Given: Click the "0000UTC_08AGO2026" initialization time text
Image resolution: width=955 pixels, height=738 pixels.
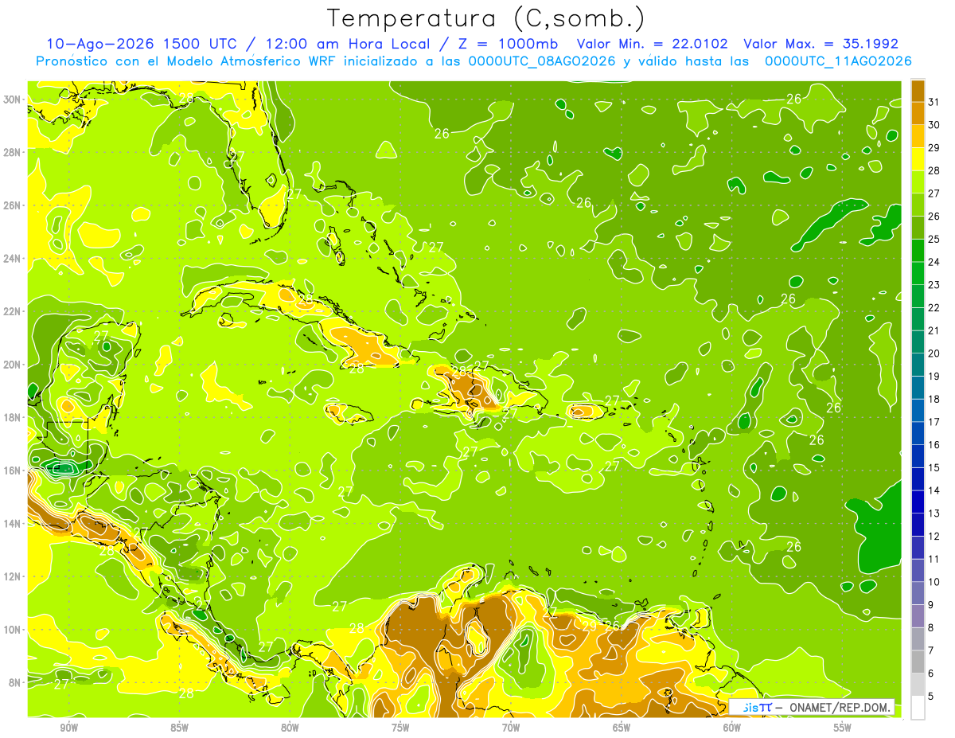Looking at the screenshot, I should tap(542, 61).
